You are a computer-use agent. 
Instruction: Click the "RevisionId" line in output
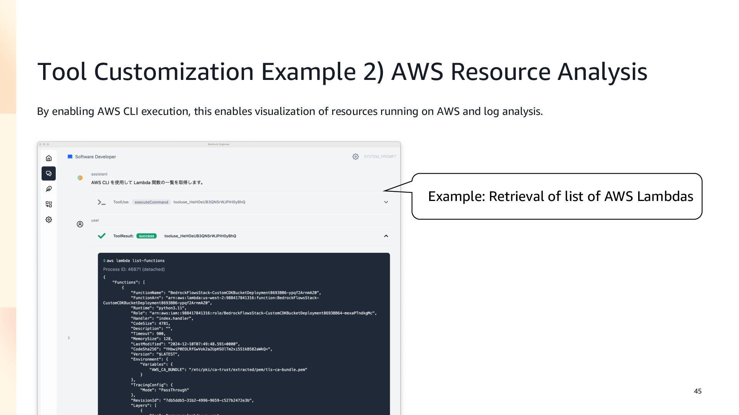192,400
